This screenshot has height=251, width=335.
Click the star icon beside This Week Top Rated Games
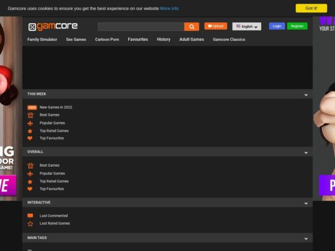pyautogui.click(x=30, y=131)
